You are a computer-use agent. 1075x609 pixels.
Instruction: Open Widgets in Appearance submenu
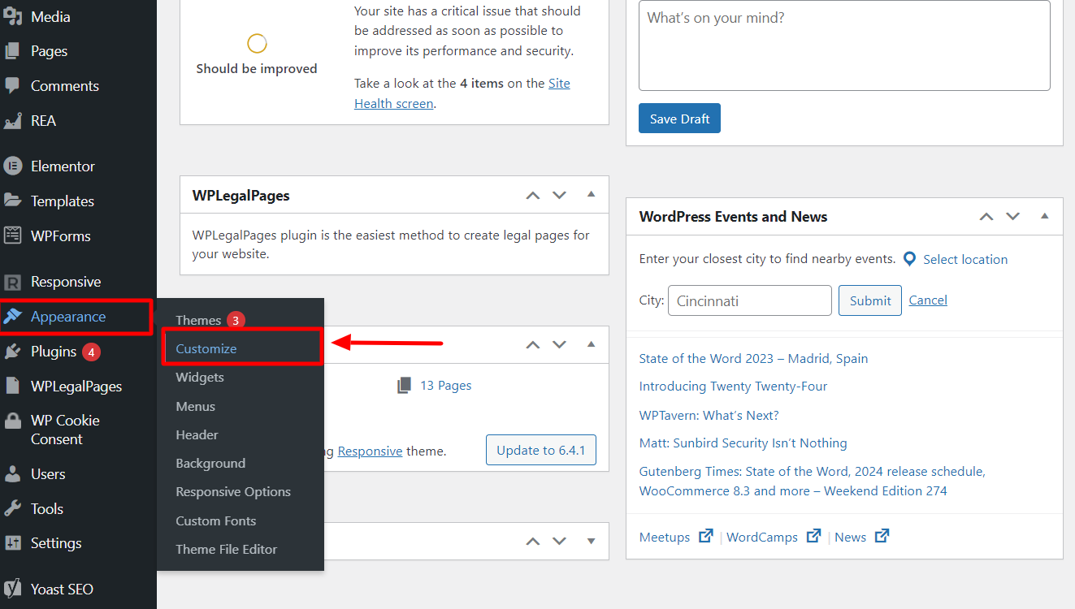click(200, 377)
